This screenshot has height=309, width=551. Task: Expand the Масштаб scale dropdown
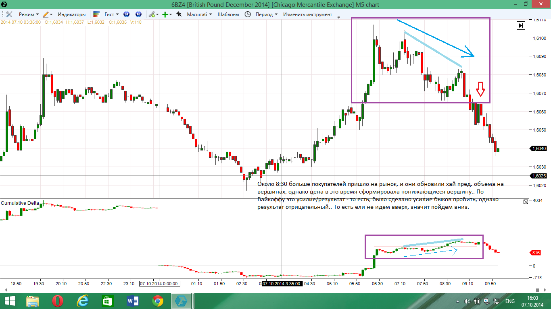(x=199, y=14)
